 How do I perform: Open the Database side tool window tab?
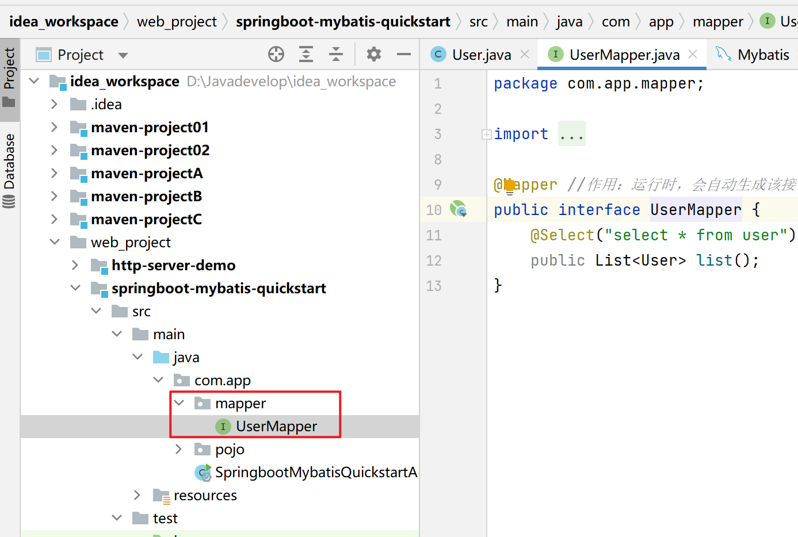(9, 171)
